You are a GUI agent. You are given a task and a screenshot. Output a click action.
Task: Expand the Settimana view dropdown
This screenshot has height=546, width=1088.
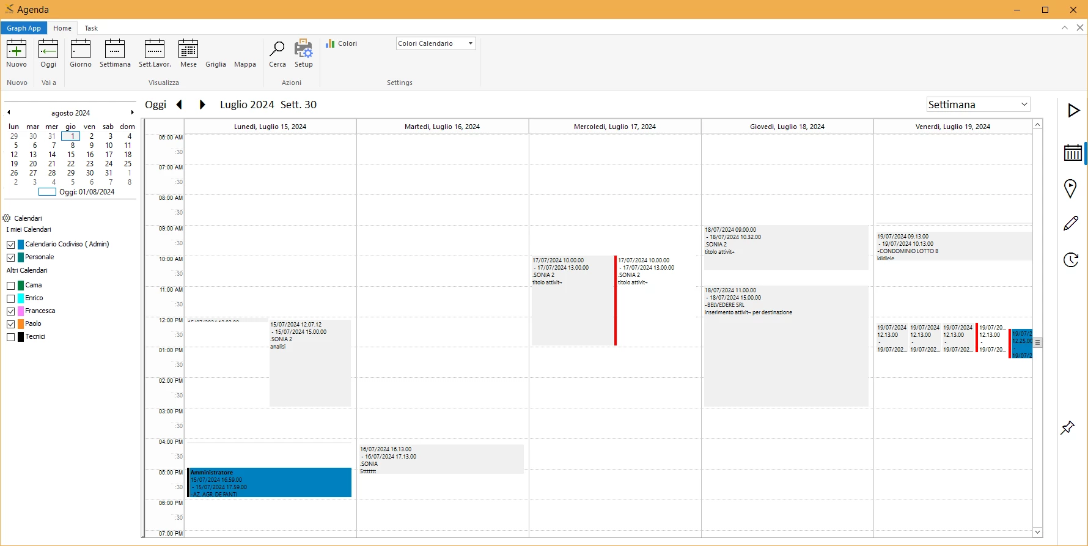pyautogui.click(x=978, y=105)
